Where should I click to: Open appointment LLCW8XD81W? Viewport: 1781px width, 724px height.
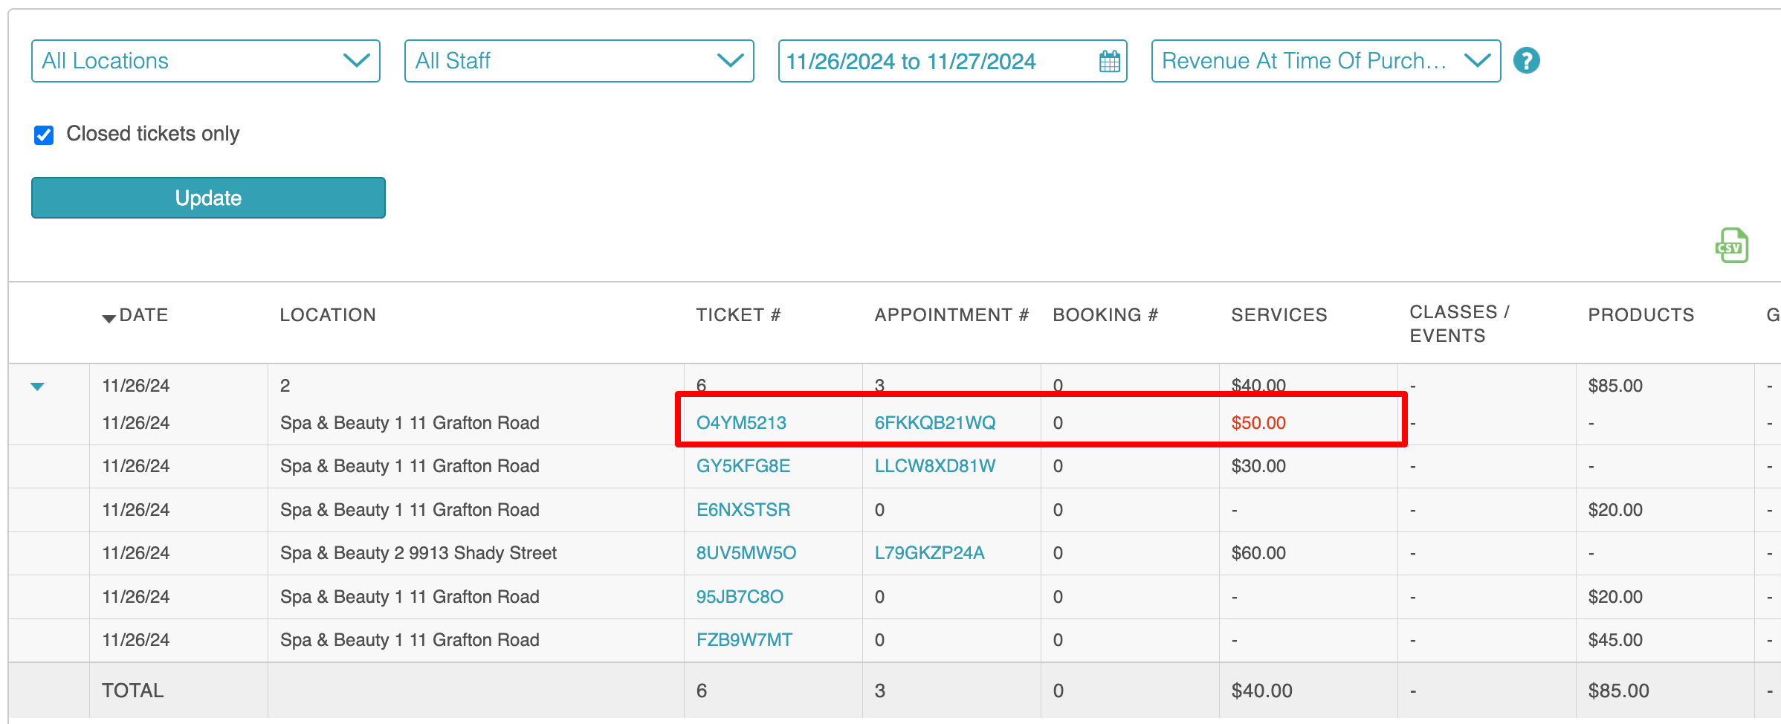point(935,466)
